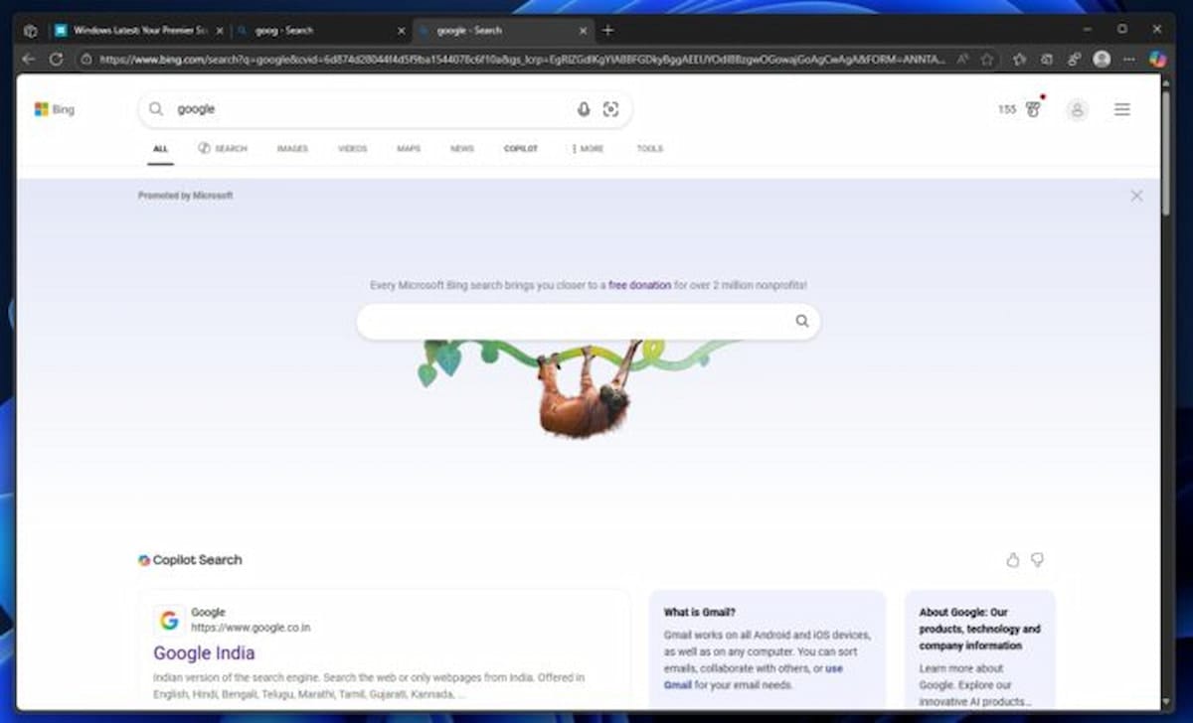The width and height of the screenshot is (1193, 723).
Task: Click the free donation link
Action: click(639, 285)
